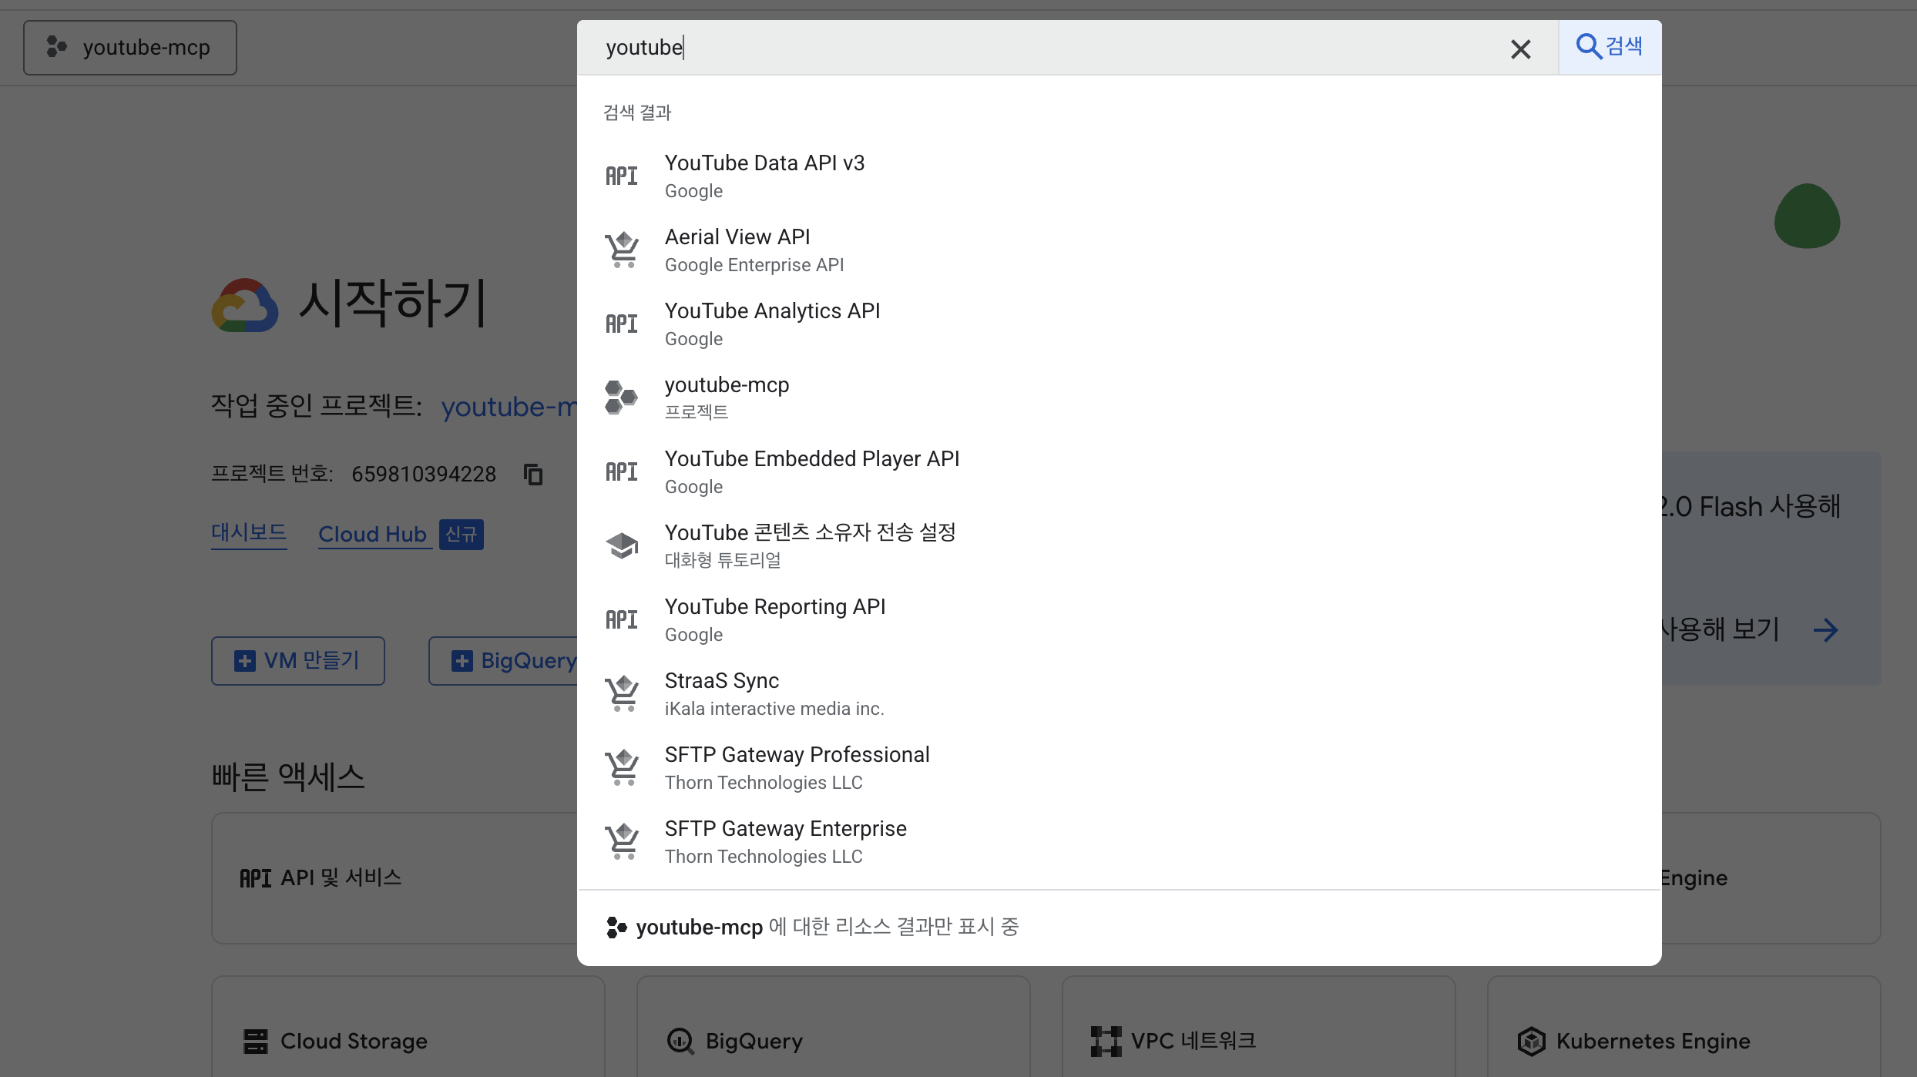Open the youtube-mcp project selector

tap(130, 48)
